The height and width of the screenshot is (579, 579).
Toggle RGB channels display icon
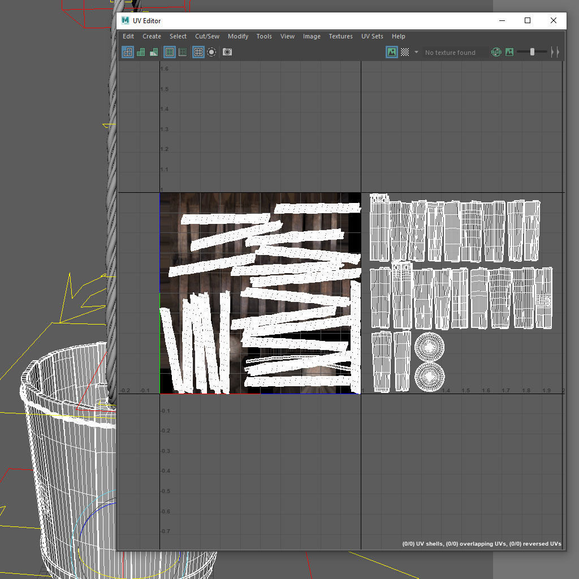tap(496, 52)
